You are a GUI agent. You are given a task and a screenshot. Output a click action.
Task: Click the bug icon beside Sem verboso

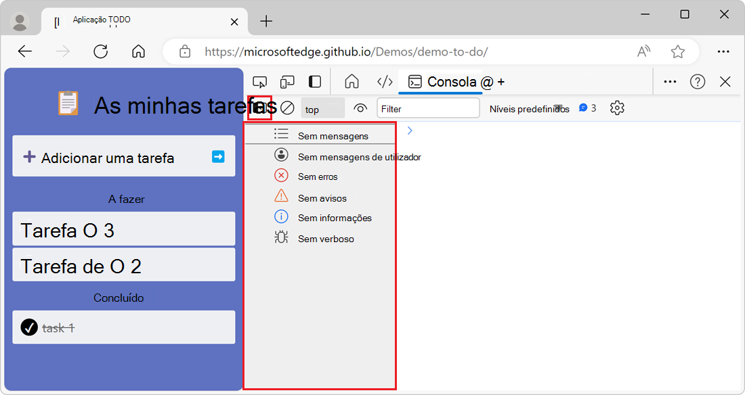tap(281, 237)
